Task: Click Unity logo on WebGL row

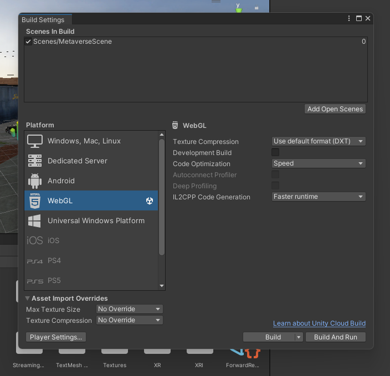Action: (150, 200)
